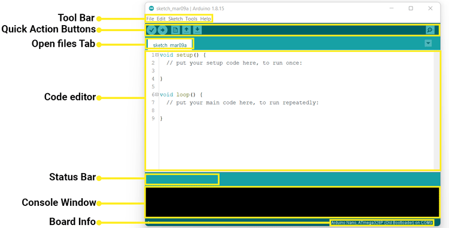
Task: Collapse the void setup() code fold
Action: tap(157, 54)
